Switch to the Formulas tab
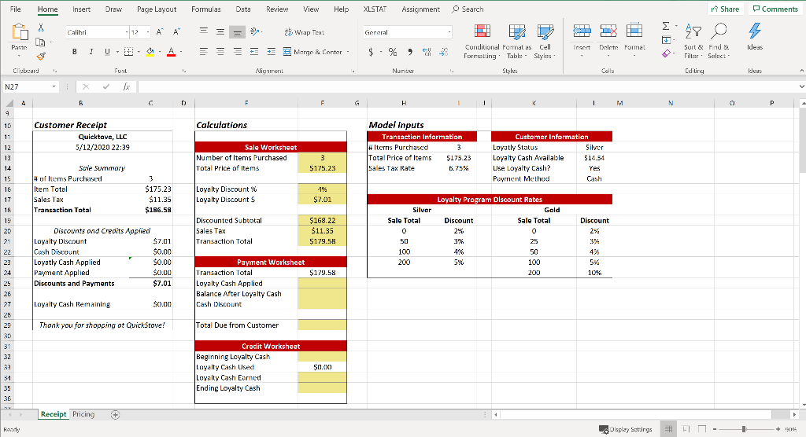This screenshot has height=437, width=806. pyautogui.click(x=205, y=9)
